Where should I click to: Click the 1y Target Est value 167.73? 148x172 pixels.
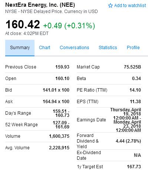(x=134, y=167)
